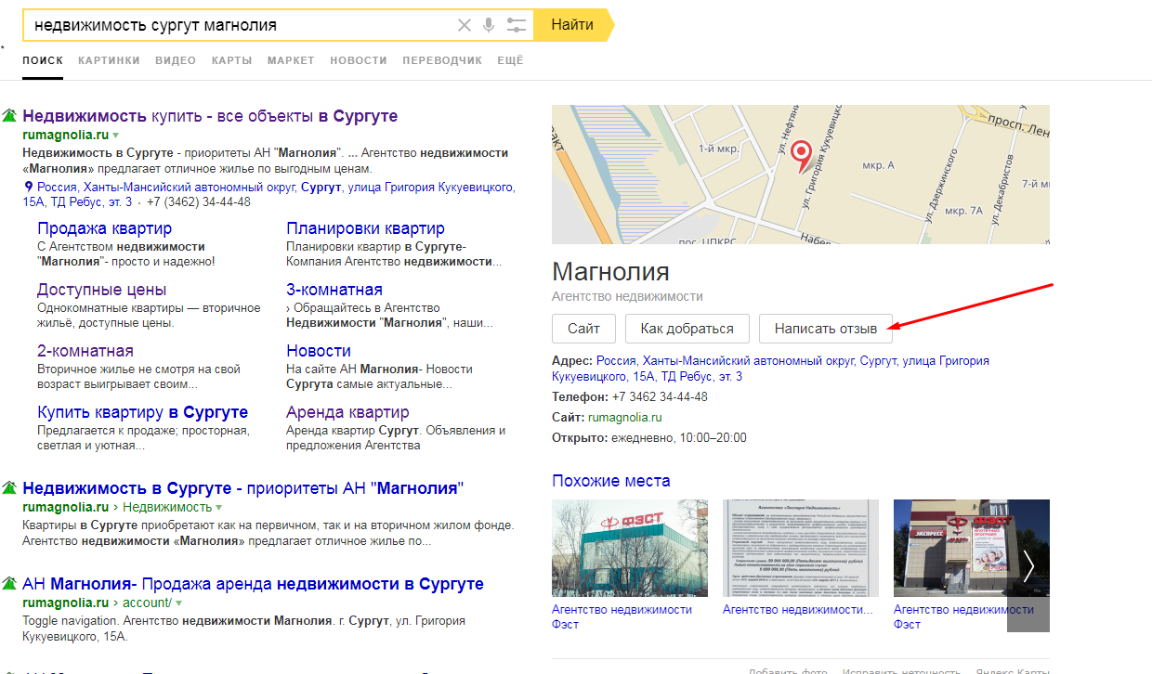Switch to the ПЕРЕВОДЧИК tab
Screen dimensions: 1152x674
tap(442, 60)
